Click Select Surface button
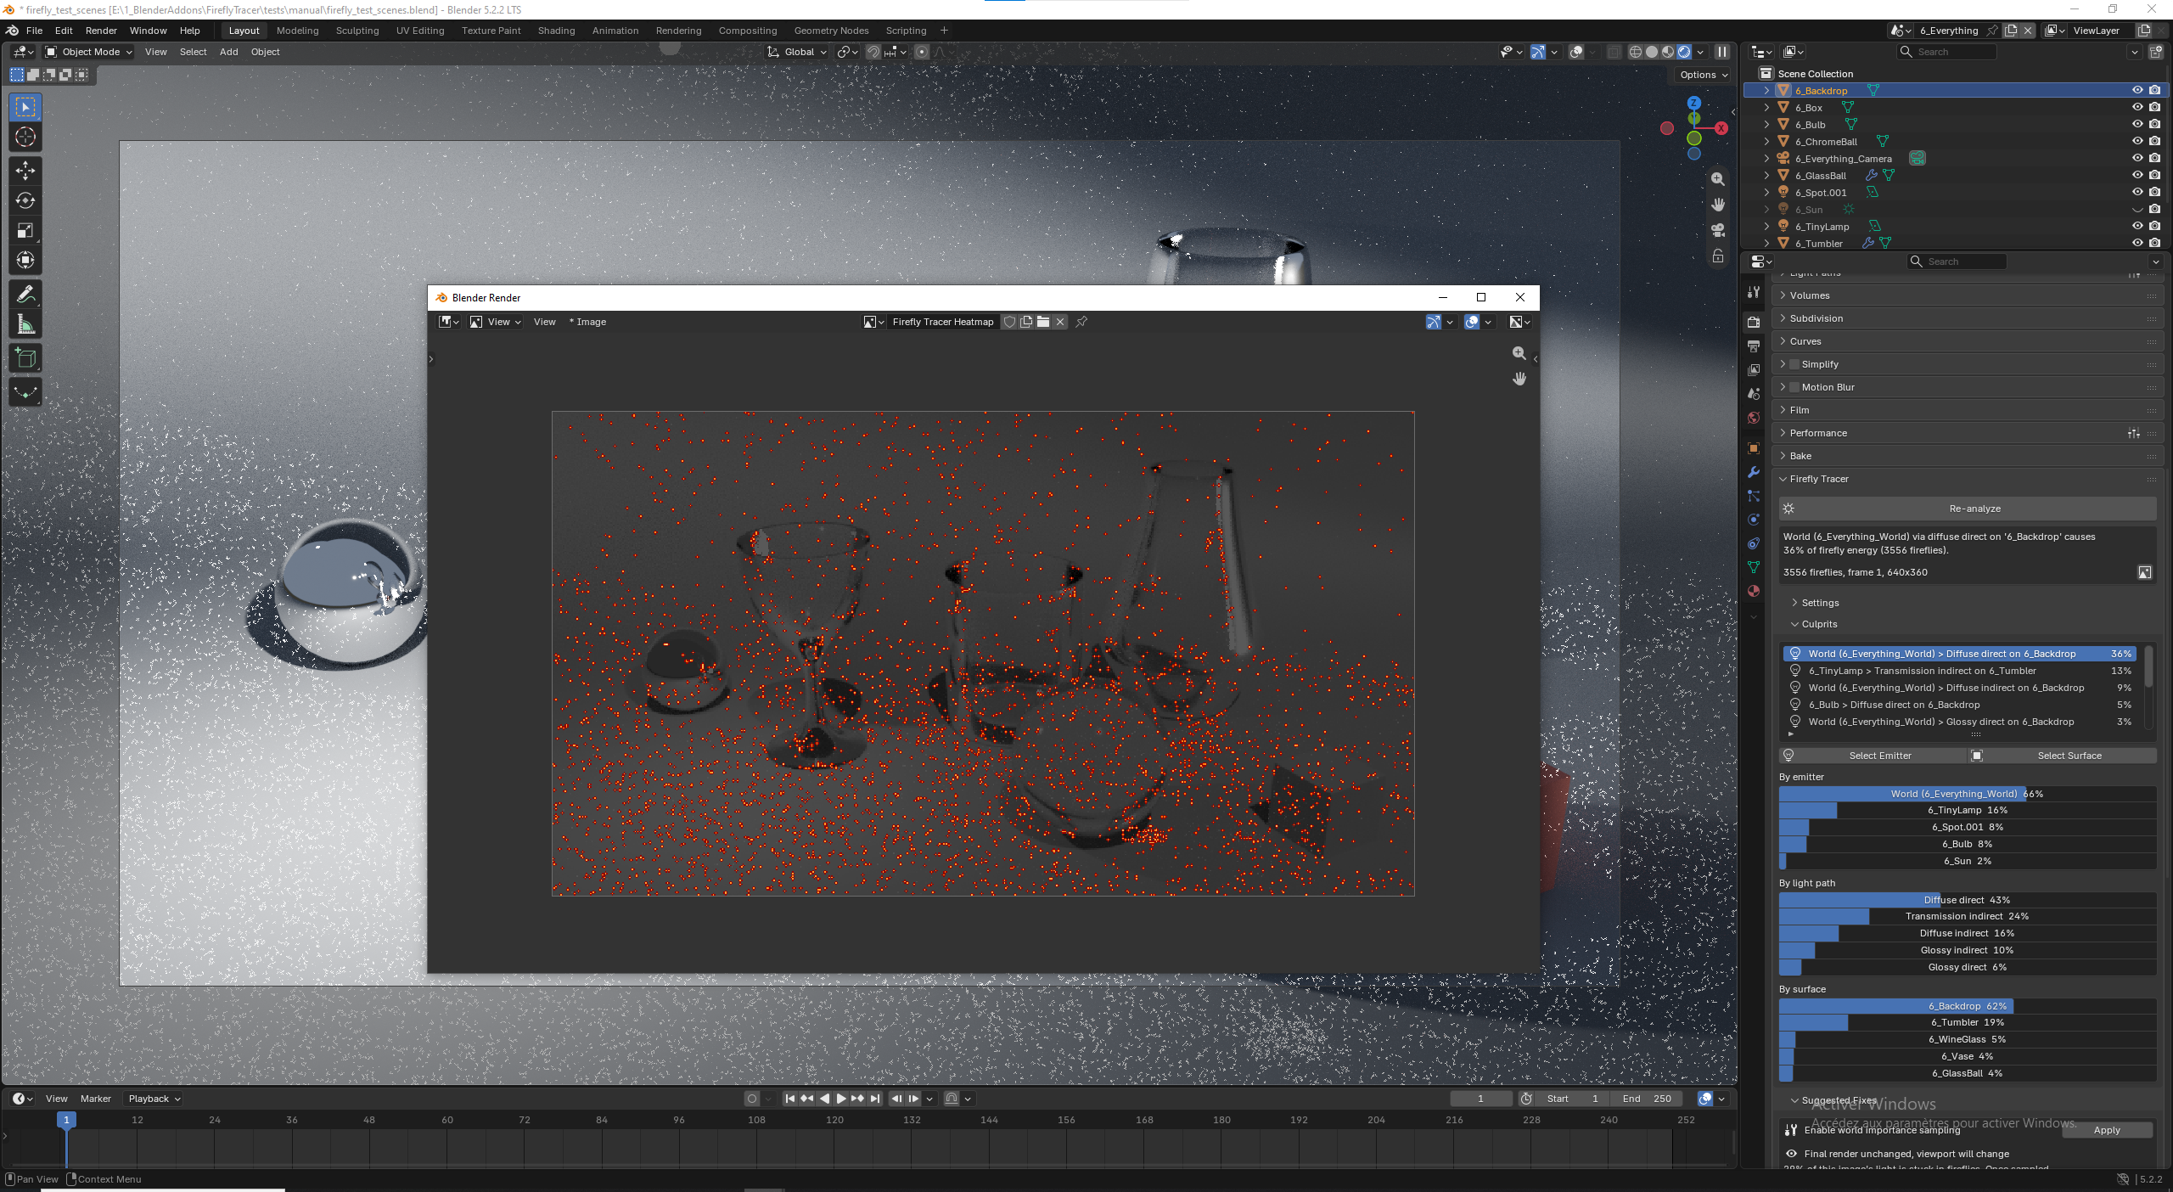This screenshot has height=1192, width=2173. coord(2063,756)
